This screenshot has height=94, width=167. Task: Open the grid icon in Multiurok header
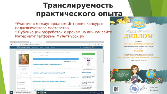(80, 47)
